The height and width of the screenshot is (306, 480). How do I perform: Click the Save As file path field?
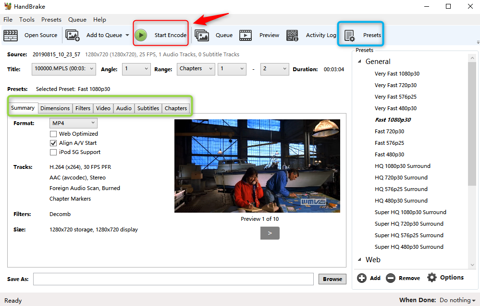click(173, 279)
